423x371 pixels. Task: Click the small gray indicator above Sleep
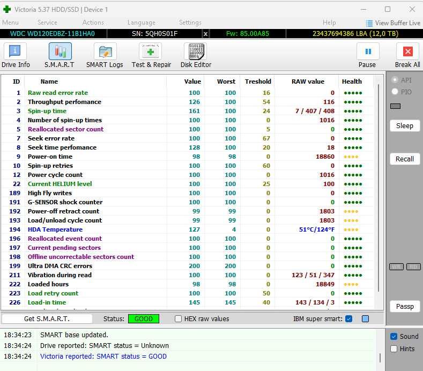(x=395, y=106)
